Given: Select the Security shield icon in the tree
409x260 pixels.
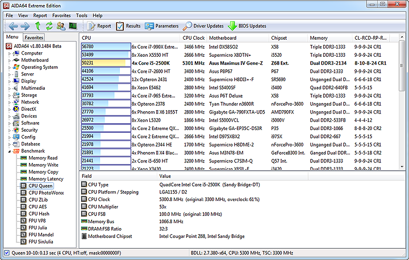Looking at the screenshot, I should click(x=16, y=130).
